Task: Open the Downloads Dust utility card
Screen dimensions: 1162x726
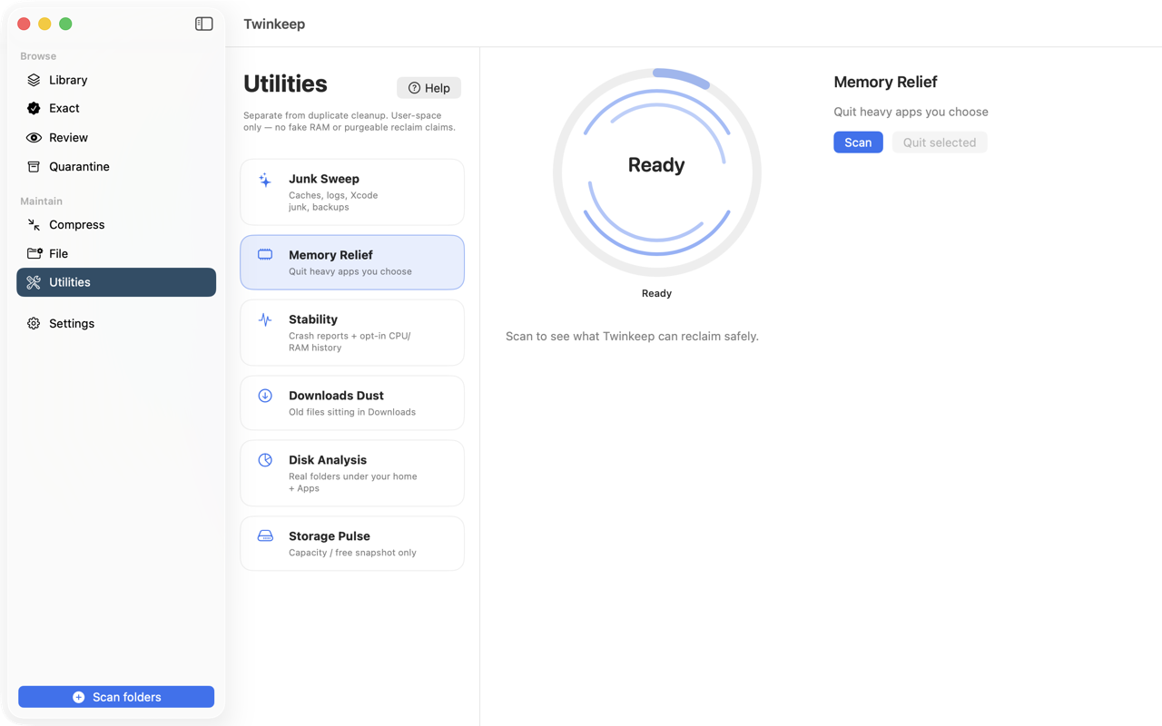Action: [x=352, y=403]
